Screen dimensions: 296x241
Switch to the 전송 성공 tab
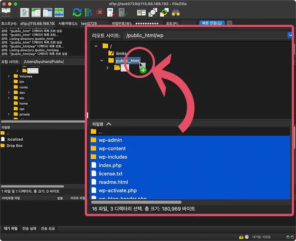[48, 228]
